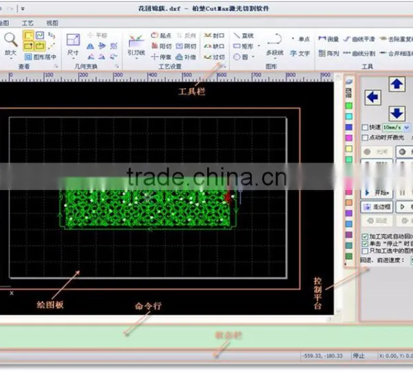Select the pale yellow layer color swatch
Image resolution: width=413 pixels, height=371 pixels.
click(x=349, y=149)
